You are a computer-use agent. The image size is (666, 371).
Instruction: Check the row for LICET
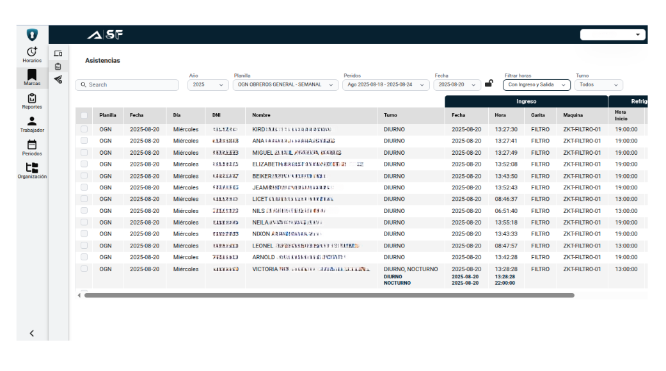point(84,199)
